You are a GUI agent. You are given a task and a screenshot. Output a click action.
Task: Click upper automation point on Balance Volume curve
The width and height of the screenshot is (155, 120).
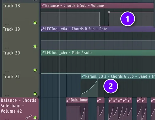tap(109, 12)
